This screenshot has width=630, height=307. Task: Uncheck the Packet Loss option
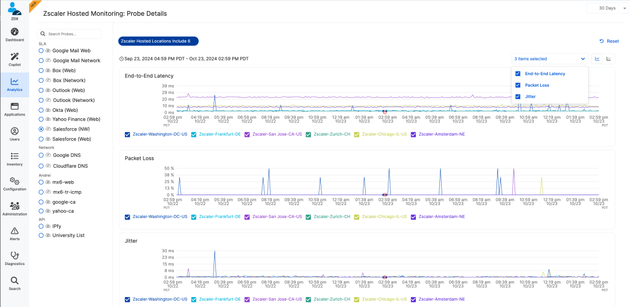pos(518,85)
